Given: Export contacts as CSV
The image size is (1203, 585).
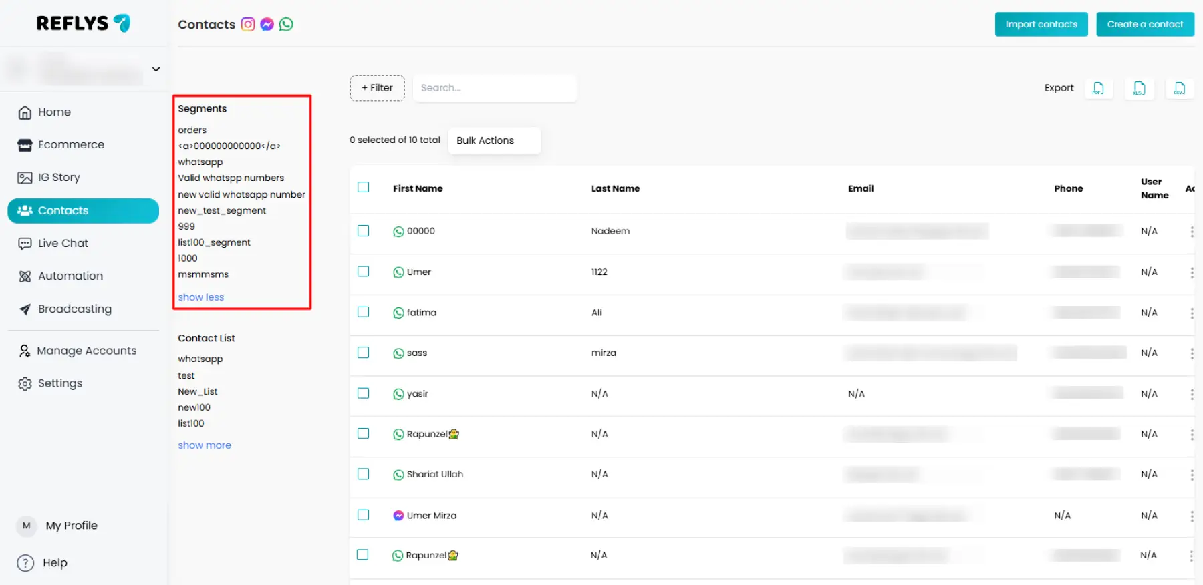Looking at the screenshot, I should [x=1180, y=88].
